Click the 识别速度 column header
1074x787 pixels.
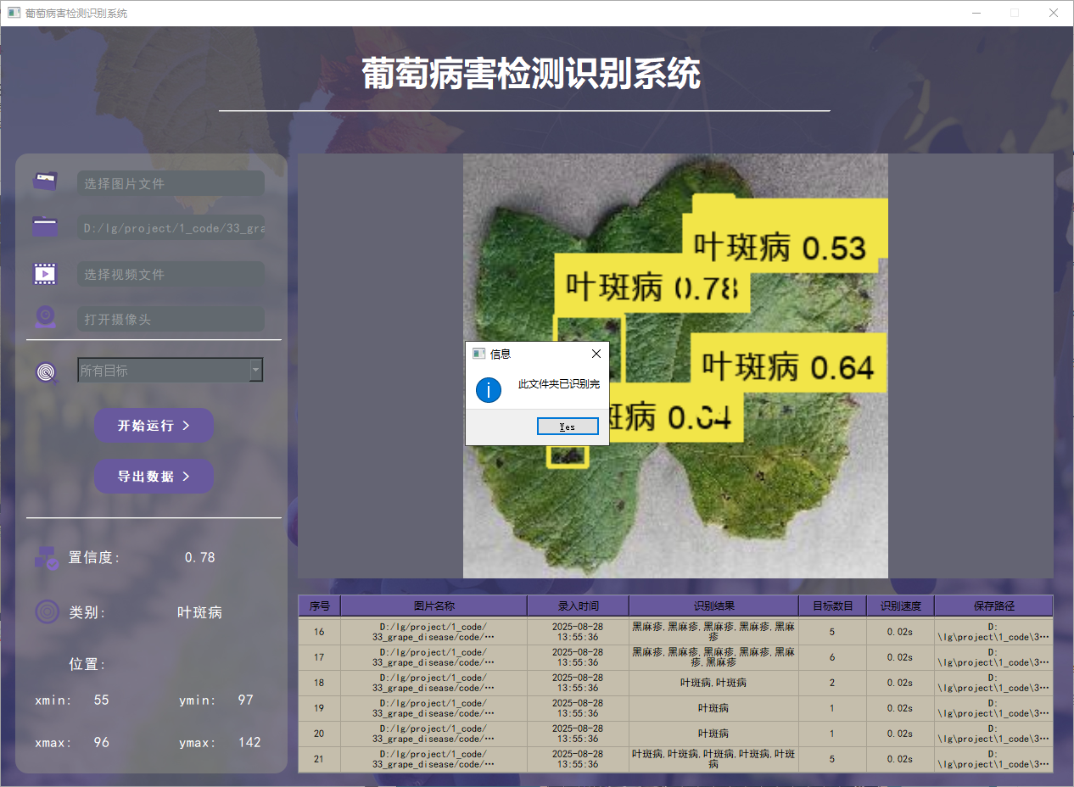coord(900,606)
